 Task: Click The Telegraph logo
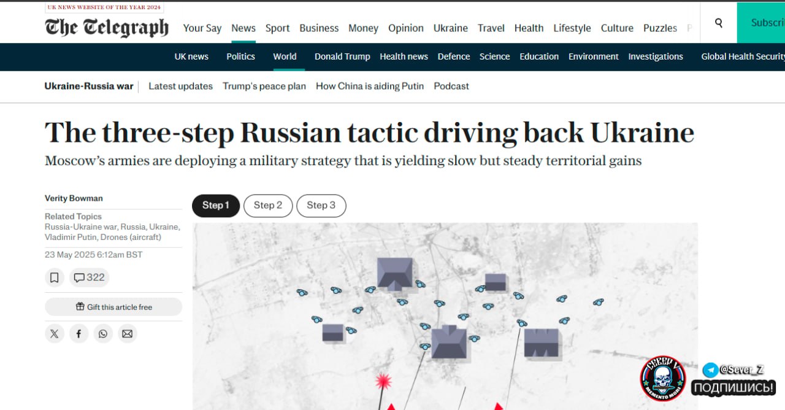click(x=107, y=28)
